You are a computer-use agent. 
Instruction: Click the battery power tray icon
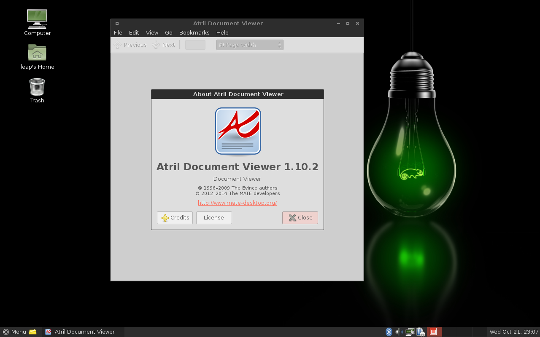click(421, 332)
